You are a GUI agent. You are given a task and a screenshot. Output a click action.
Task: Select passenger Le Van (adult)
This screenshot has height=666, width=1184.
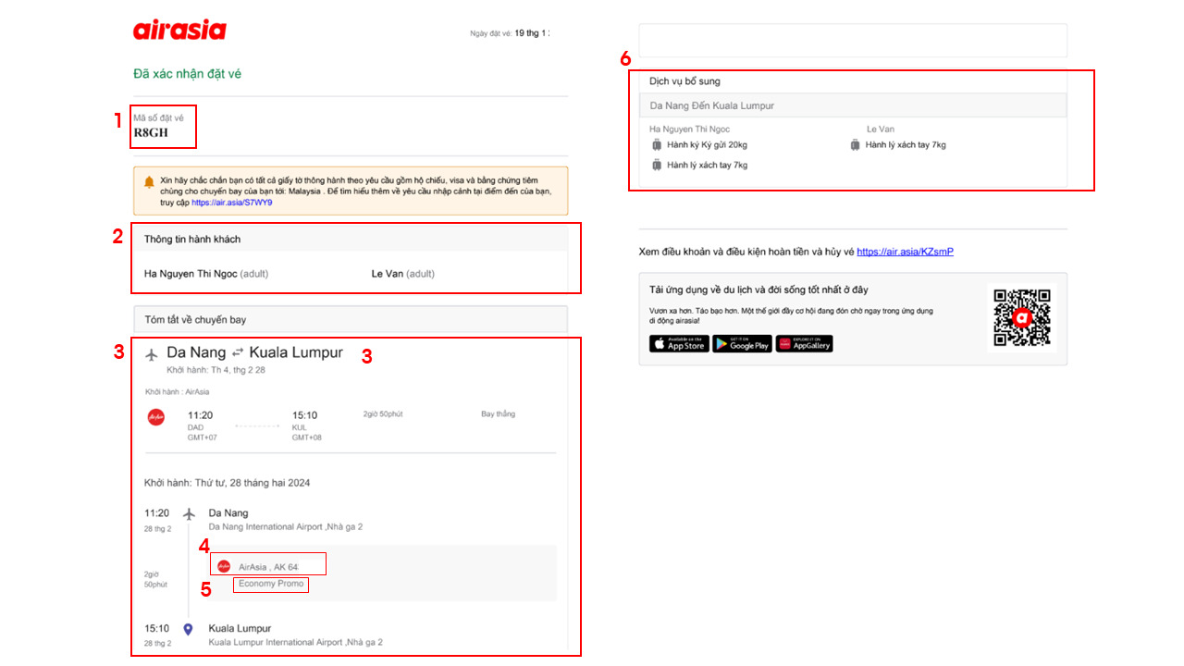tap(402, 274)
